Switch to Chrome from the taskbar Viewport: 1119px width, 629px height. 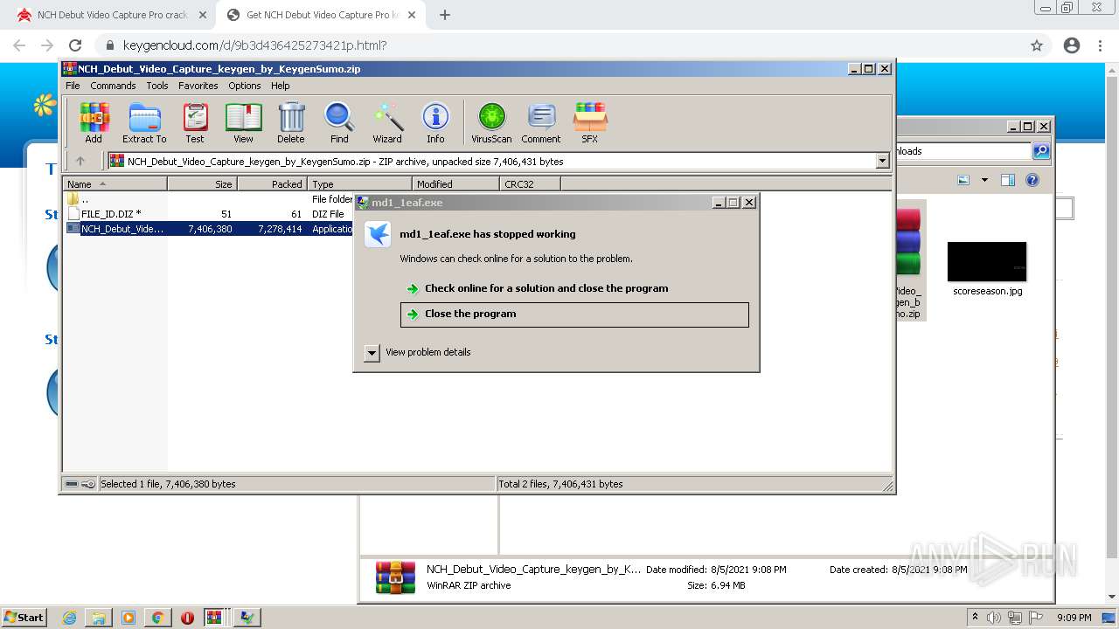[157, 618]
